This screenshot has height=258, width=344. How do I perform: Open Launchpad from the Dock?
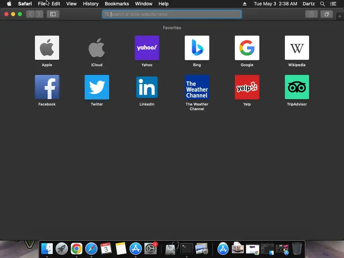click(62, 249)
